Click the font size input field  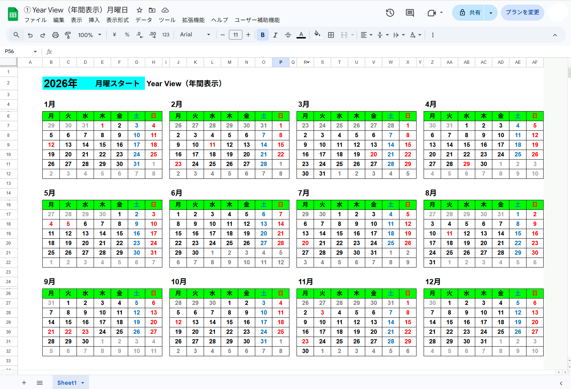[235, 35]
